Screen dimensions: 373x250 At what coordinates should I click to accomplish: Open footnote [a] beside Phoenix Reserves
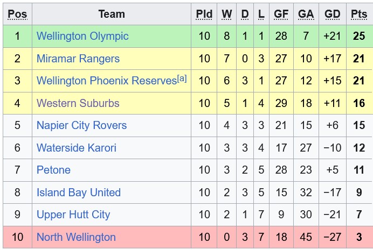(182, 78)
